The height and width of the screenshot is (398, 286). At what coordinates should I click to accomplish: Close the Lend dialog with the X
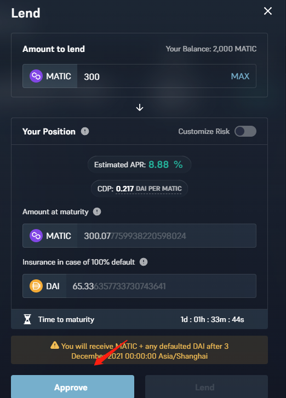point(268,11)
